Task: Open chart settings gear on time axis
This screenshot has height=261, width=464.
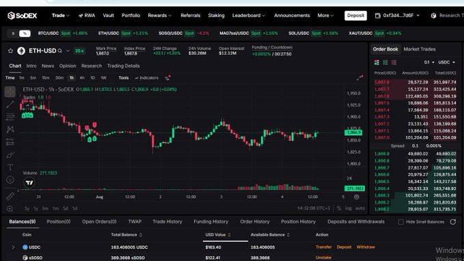Action: (x=356, y=197)
